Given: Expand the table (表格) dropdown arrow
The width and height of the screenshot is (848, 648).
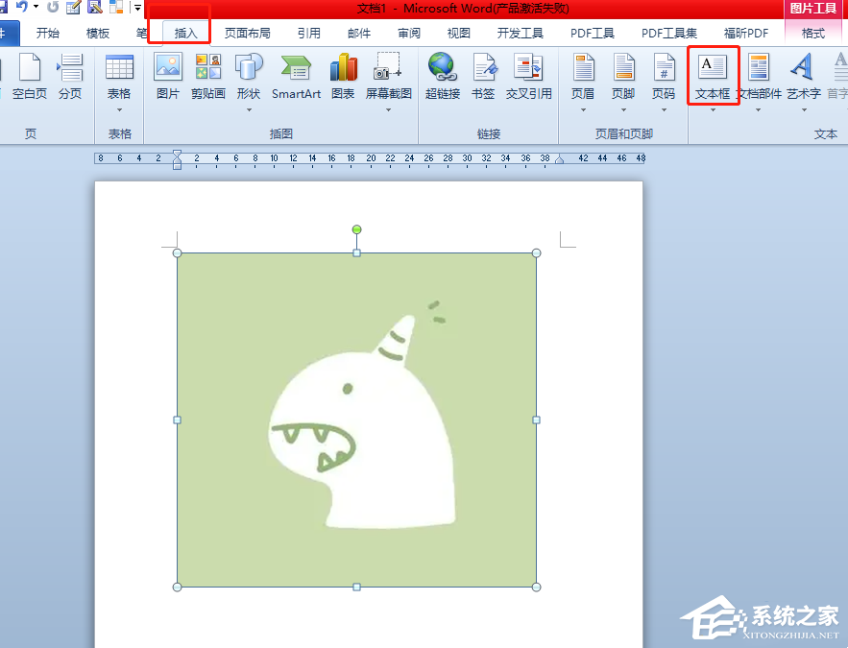Looking at the screenshot, I should [119, 110].
